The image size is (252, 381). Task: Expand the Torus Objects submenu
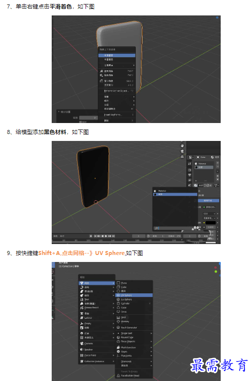click(x=134, y=341)
